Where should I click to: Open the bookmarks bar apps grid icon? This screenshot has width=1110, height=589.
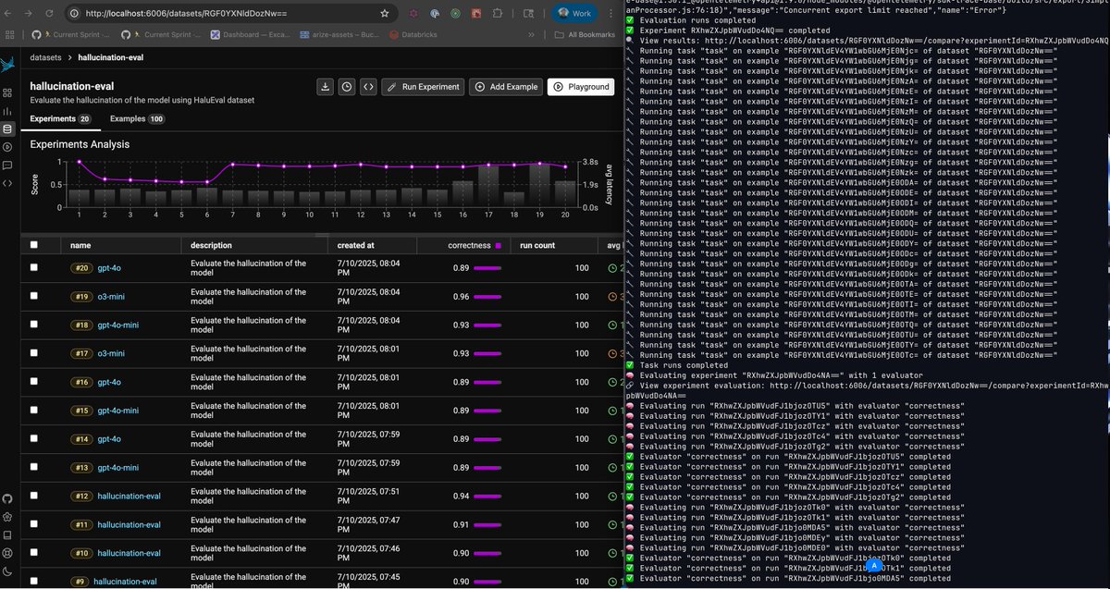point(8,34)
